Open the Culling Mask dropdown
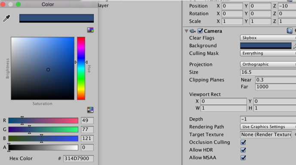The image size is (296, 165). coord(268,53)
